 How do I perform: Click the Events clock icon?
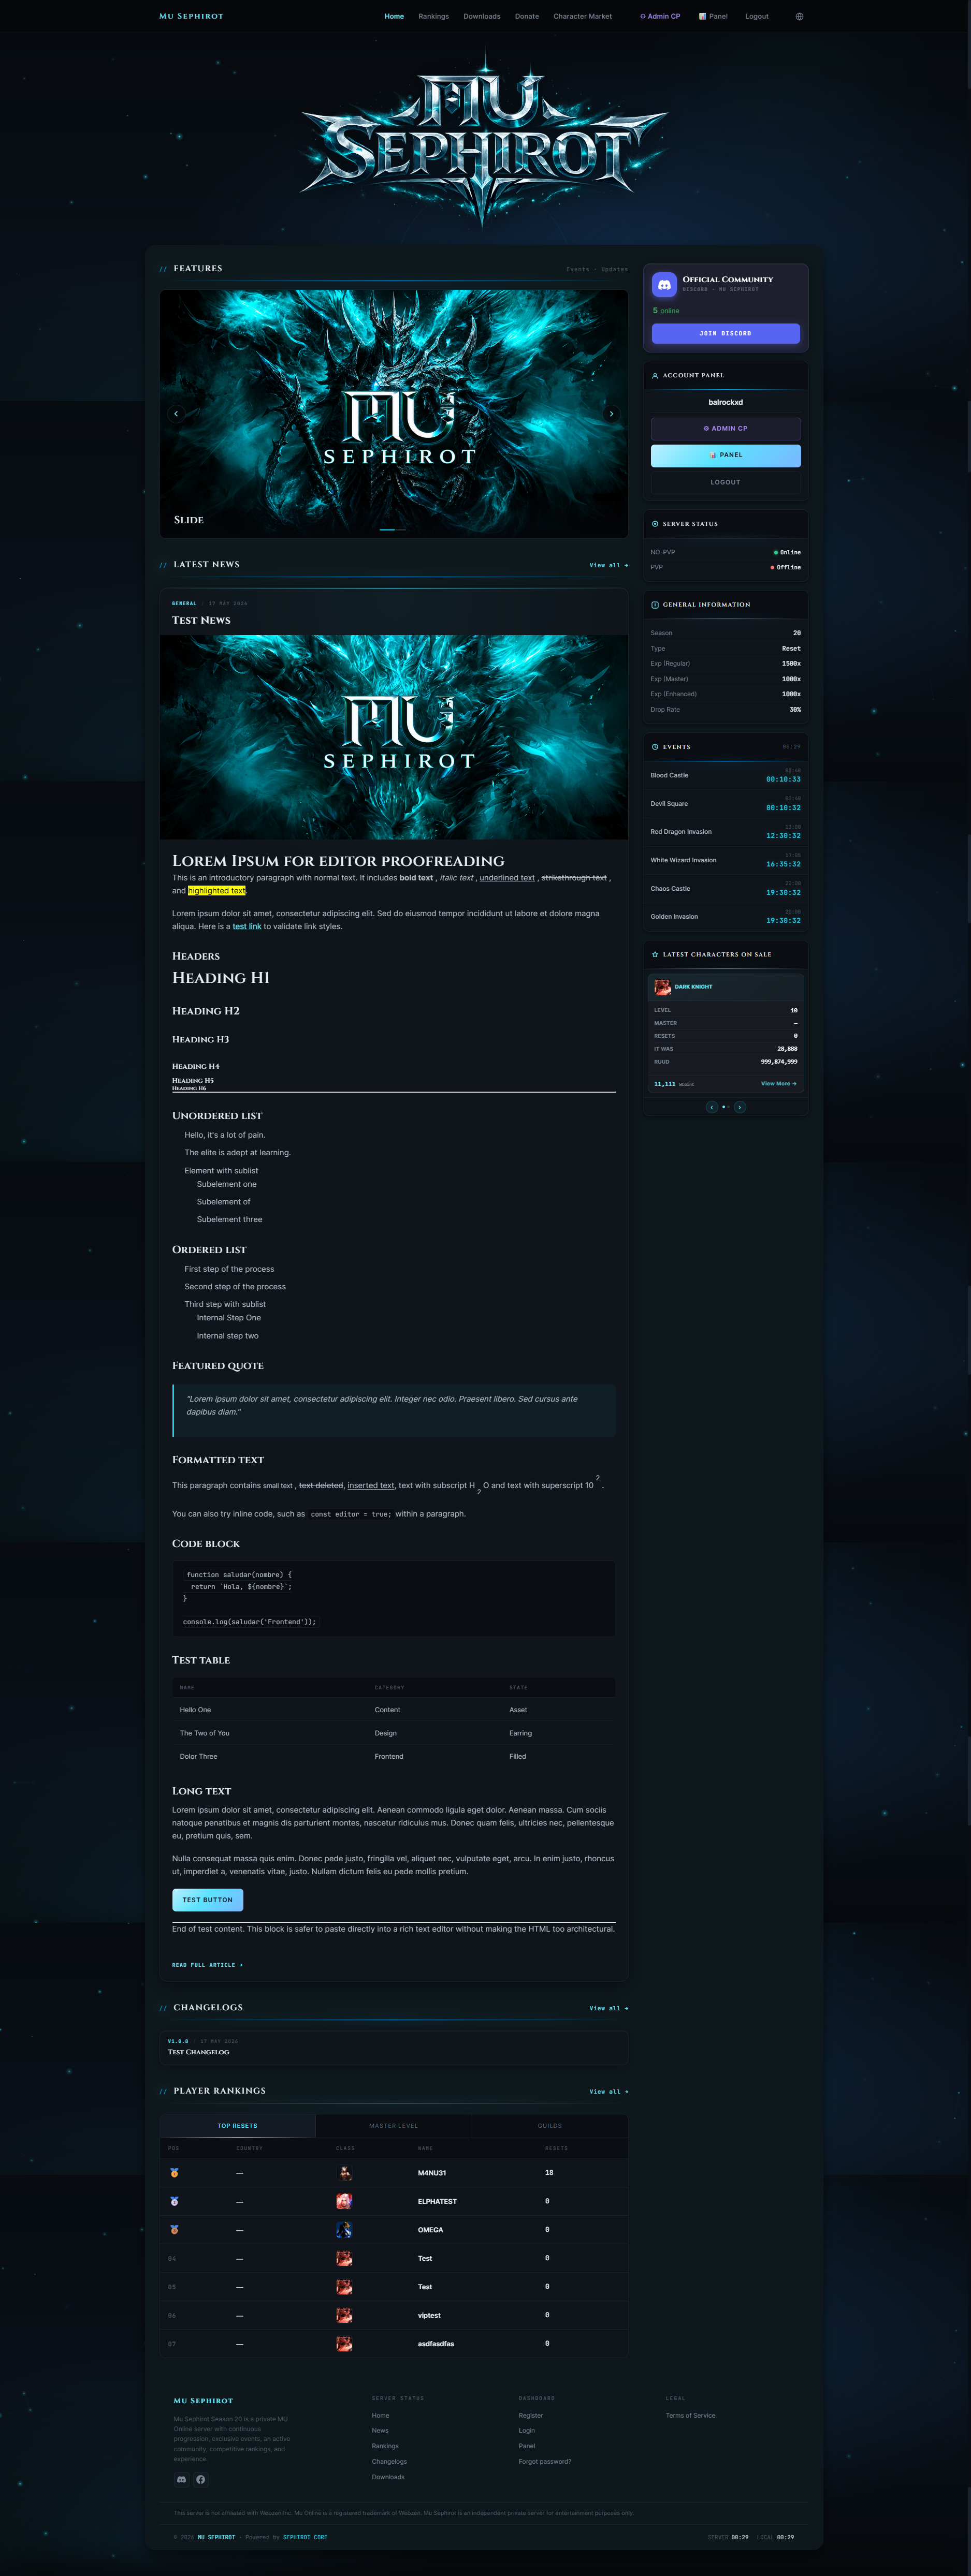655,747
